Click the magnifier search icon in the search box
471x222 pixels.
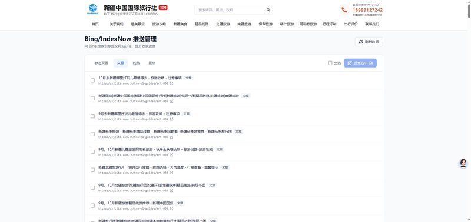click(268, 10)
